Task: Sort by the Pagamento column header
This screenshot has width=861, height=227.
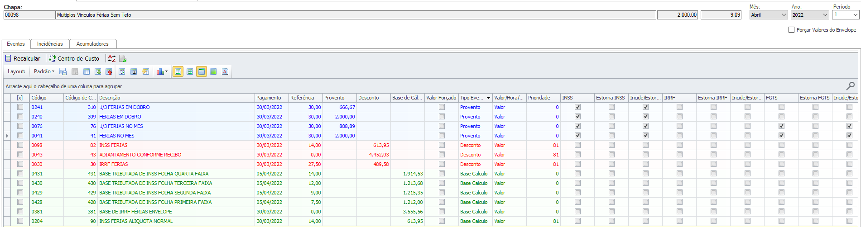Action: 271,98
